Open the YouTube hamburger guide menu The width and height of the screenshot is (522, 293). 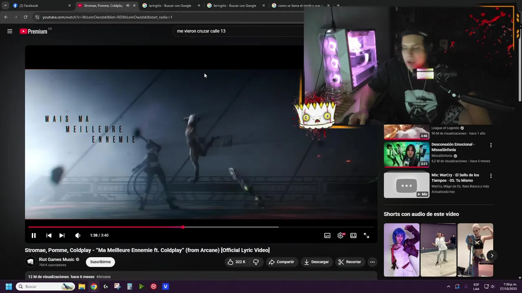[x=10, y=31]
